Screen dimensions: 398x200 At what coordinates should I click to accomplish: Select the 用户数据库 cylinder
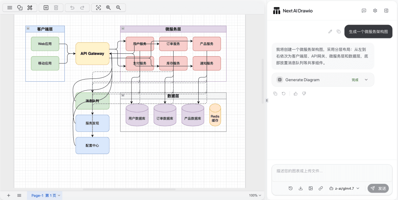pos(137,115)
